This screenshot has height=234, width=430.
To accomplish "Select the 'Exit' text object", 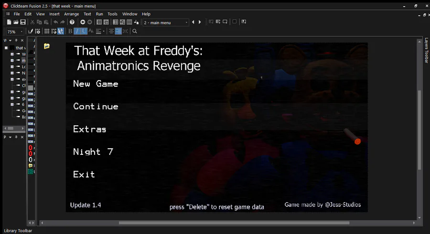I will click(84, 174).
